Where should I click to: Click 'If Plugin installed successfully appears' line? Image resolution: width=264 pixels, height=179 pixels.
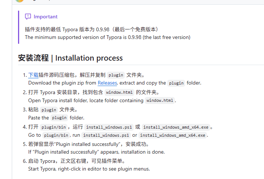point(96,152)
